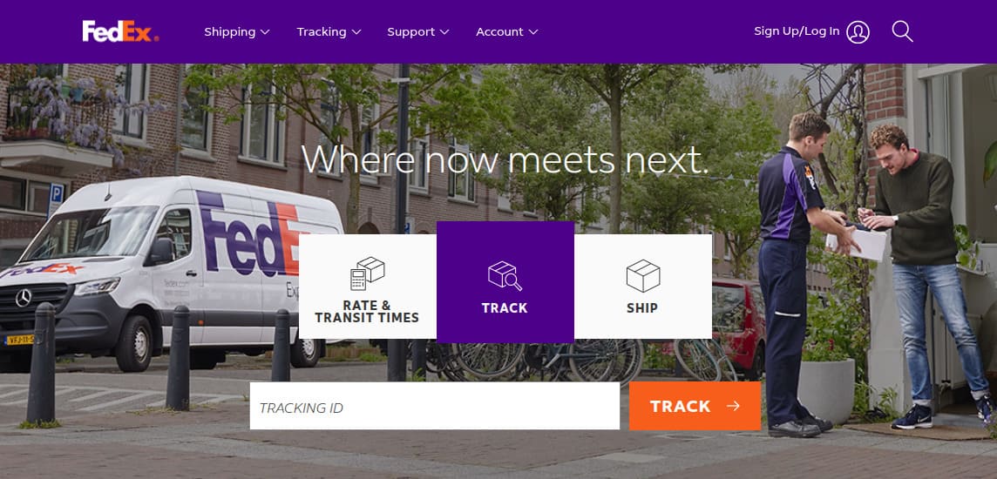Image resolution: width=997 pixels, height=479 pixels.
Task: Select the calculator and box rate icon
Action: tap(368, 273)
